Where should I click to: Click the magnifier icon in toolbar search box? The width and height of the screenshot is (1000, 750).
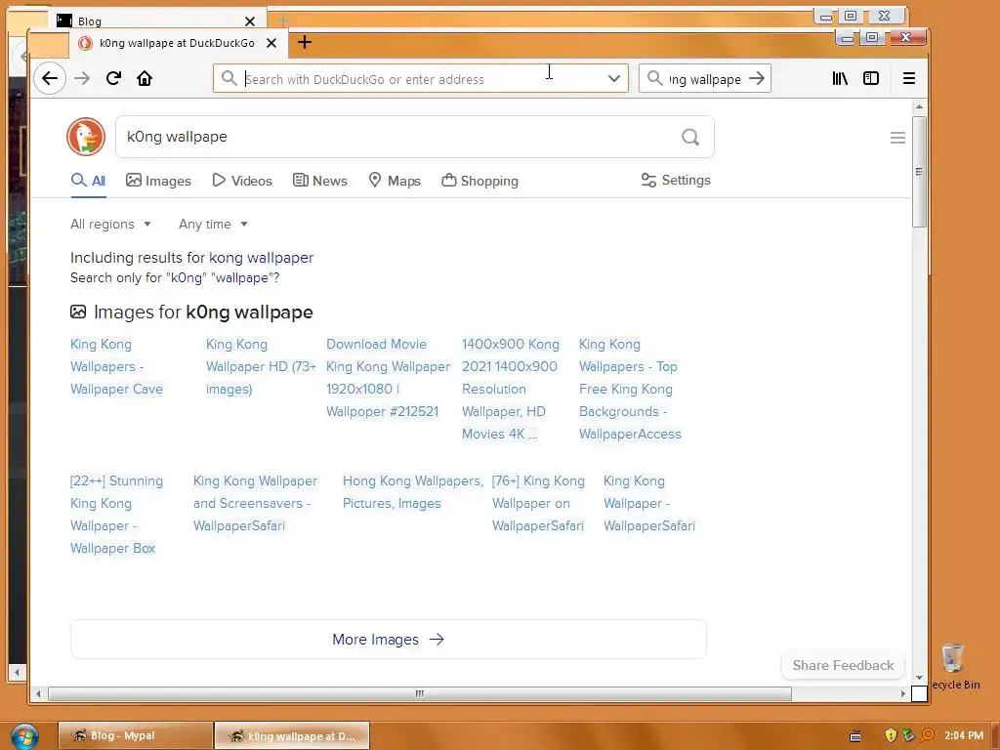coord(655,78)
